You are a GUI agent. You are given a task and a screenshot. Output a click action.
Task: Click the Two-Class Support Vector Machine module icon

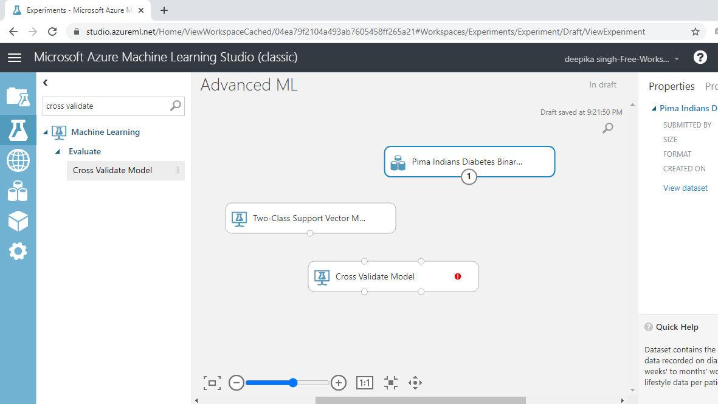pyautogui.click(x=239, y=219)
